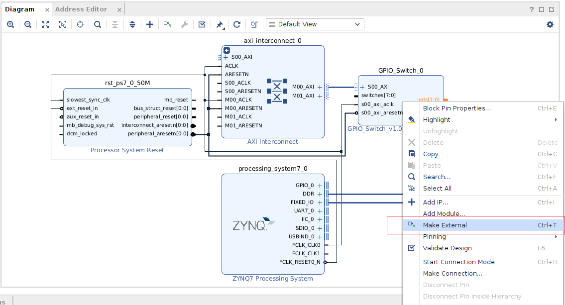Image resolution: width=565 pixels, height=305 pixels.
Task: Open diagram settings gear icon
Action: 550,24
